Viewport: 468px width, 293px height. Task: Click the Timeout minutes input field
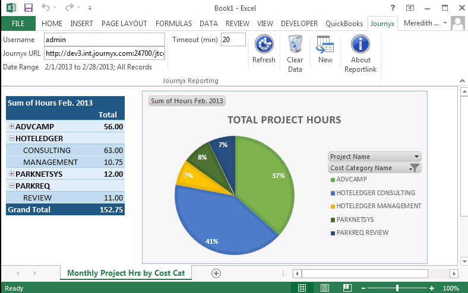coord(233,40)
